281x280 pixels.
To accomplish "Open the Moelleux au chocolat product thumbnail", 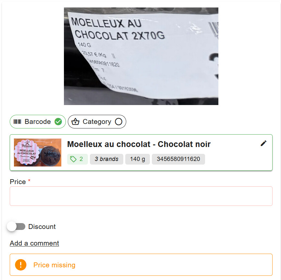I will pos(38,153).
